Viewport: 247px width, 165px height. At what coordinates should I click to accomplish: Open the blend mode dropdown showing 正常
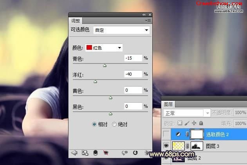187,113
